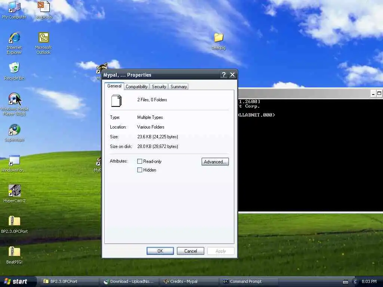Click the "2 Files, 0 Folders" text
The image size is (383, 287).
point(152,99)
